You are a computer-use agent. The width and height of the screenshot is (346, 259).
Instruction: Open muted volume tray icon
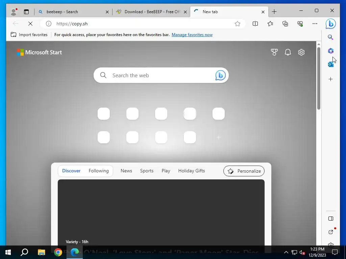coord(302,252)
